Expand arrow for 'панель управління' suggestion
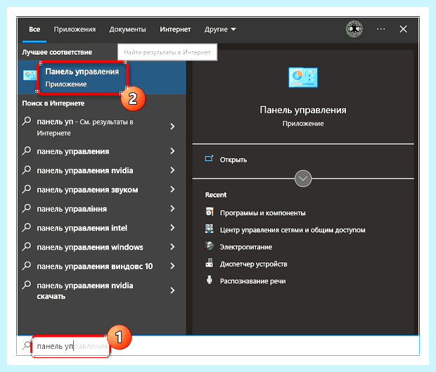Screen dimensions: 436x372 pyautogui.click(x=172, y=209)
